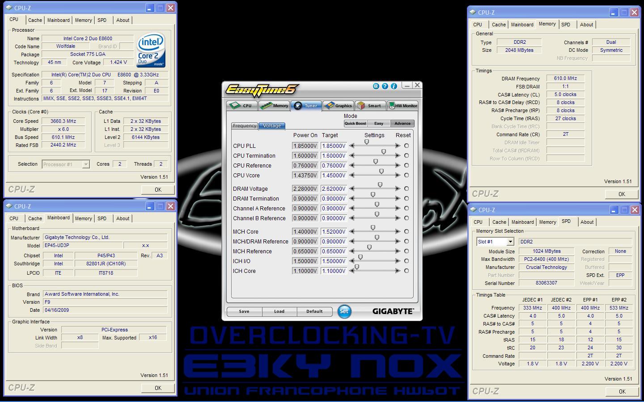
Task: Open the Processor #1 selection dropdown
Action: tap(86, 164)
